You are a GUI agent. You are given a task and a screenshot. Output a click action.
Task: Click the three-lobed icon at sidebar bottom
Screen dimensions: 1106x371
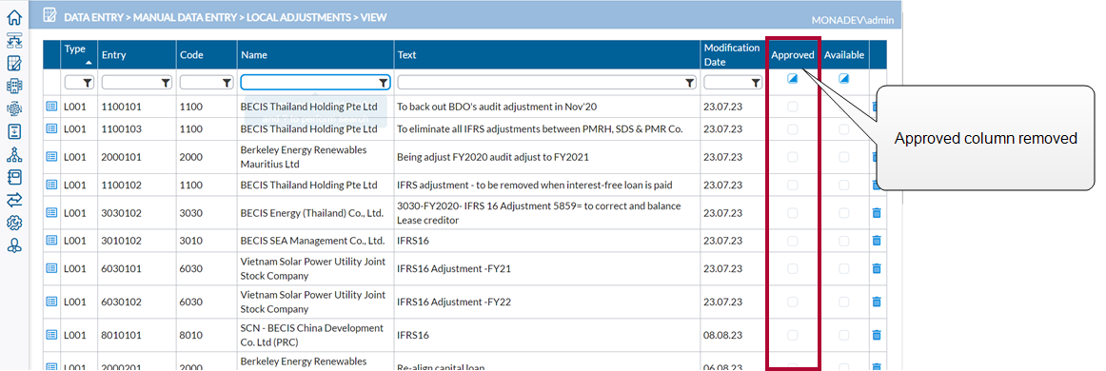coord(14,245)
